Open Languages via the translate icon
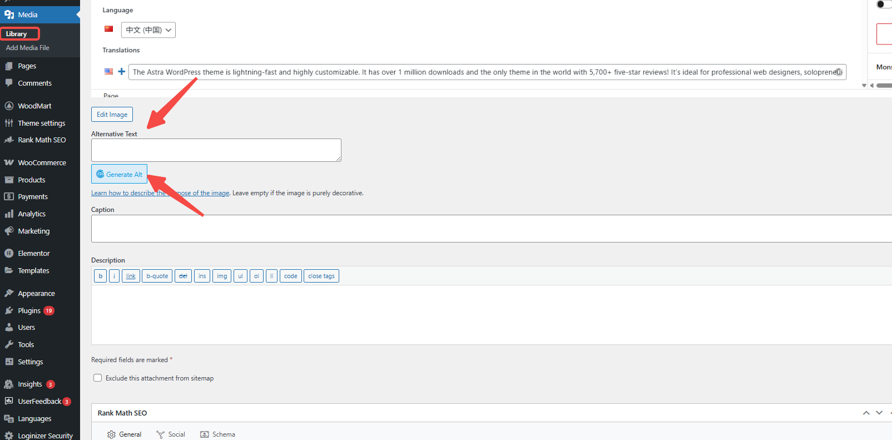The height and width of the screenshot is (440, 892). tap(9, 418)
